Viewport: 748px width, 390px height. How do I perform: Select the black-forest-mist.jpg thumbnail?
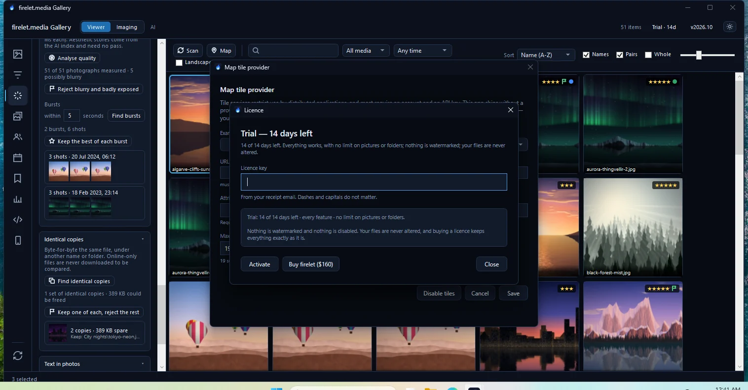633,227
